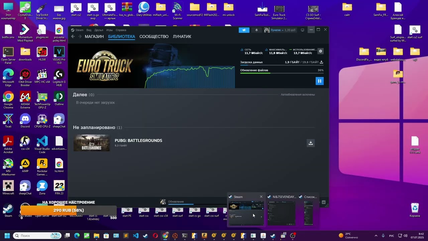Open Wi-Fi Scanner desktop icon
The image size is (428, 241).
pos(178,11)
